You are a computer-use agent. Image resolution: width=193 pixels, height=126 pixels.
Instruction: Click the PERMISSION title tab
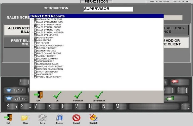(x=96, y=2)
